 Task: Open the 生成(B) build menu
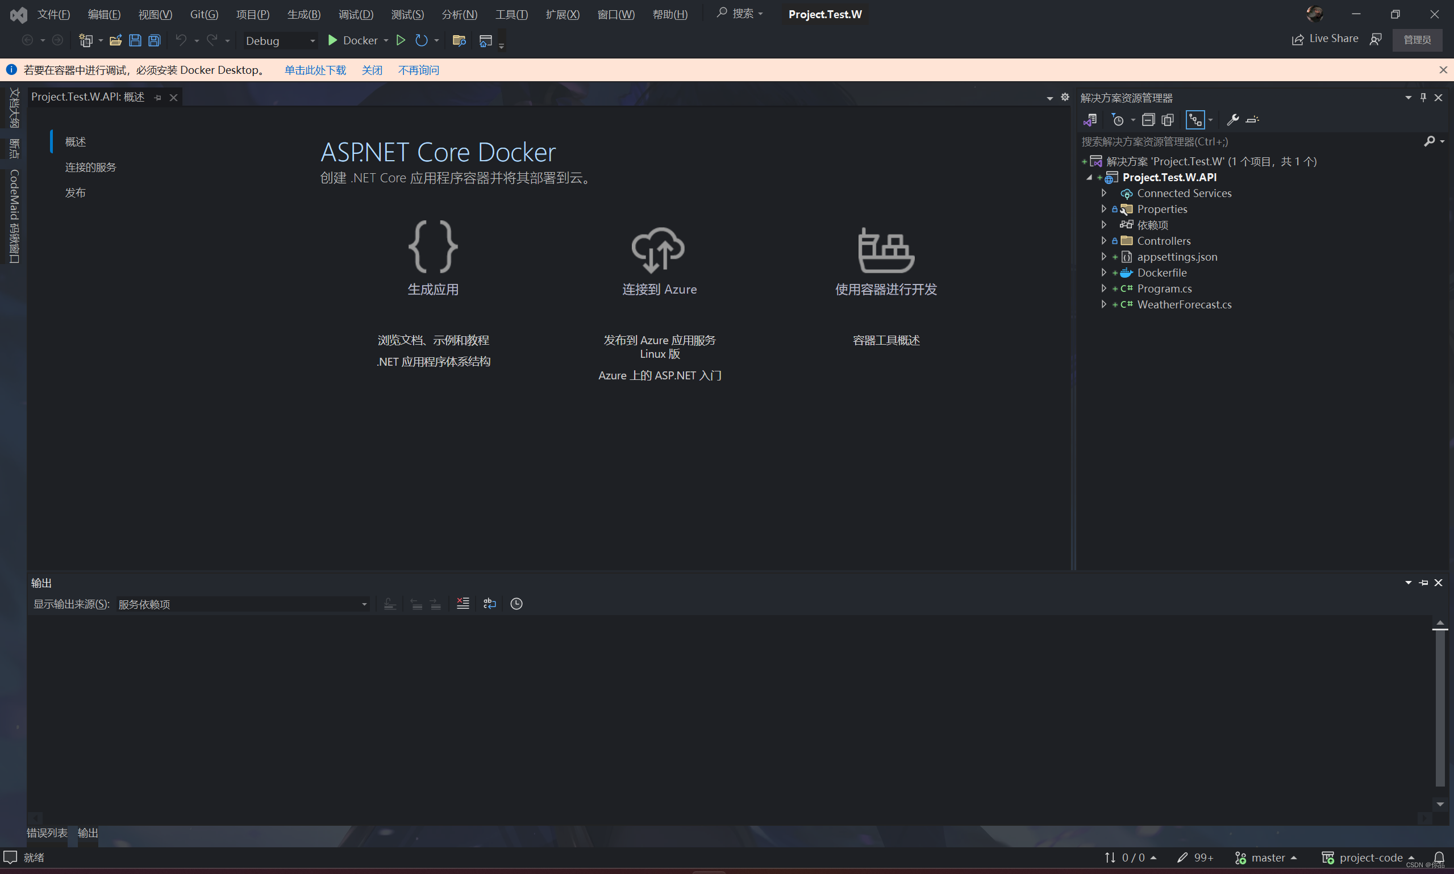point(304,14)
